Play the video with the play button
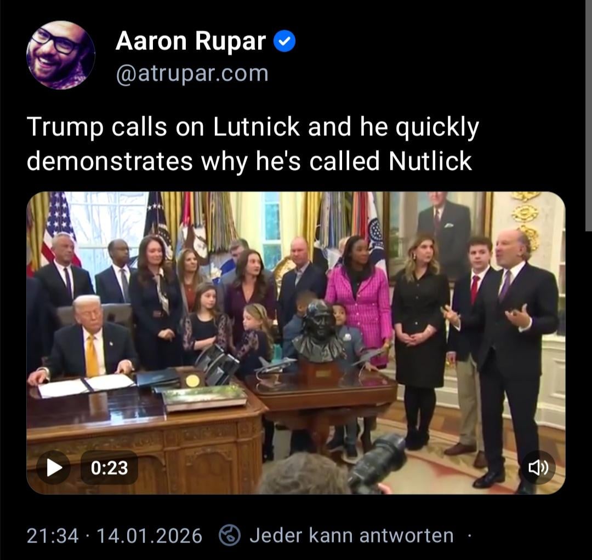This screenshot has height=560, width=592. click(x=54, y=467)
